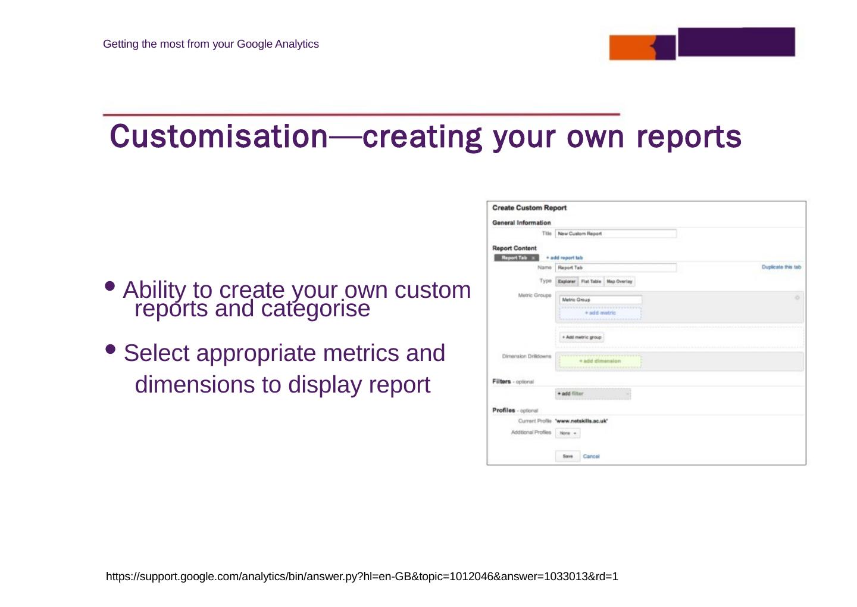Select the dark Report Tab tab
The height and width of the screenshot is (607, 857).
pyautogui.click(x=514, y=258)
